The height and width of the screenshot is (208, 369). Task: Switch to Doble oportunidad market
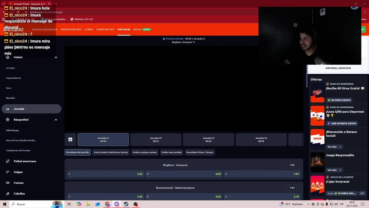click(172, 152)
